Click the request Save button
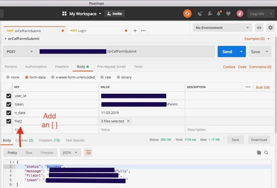Image resolution: width=277 pixels, height=188 pixels. pos(256,52)
